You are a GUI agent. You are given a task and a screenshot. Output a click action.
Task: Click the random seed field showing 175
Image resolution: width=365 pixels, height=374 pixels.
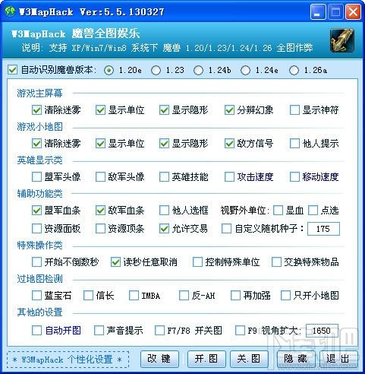pos(323,229)
